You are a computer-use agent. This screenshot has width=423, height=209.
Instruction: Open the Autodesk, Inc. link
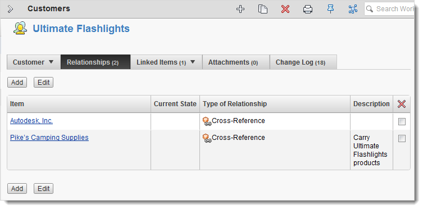31,121
